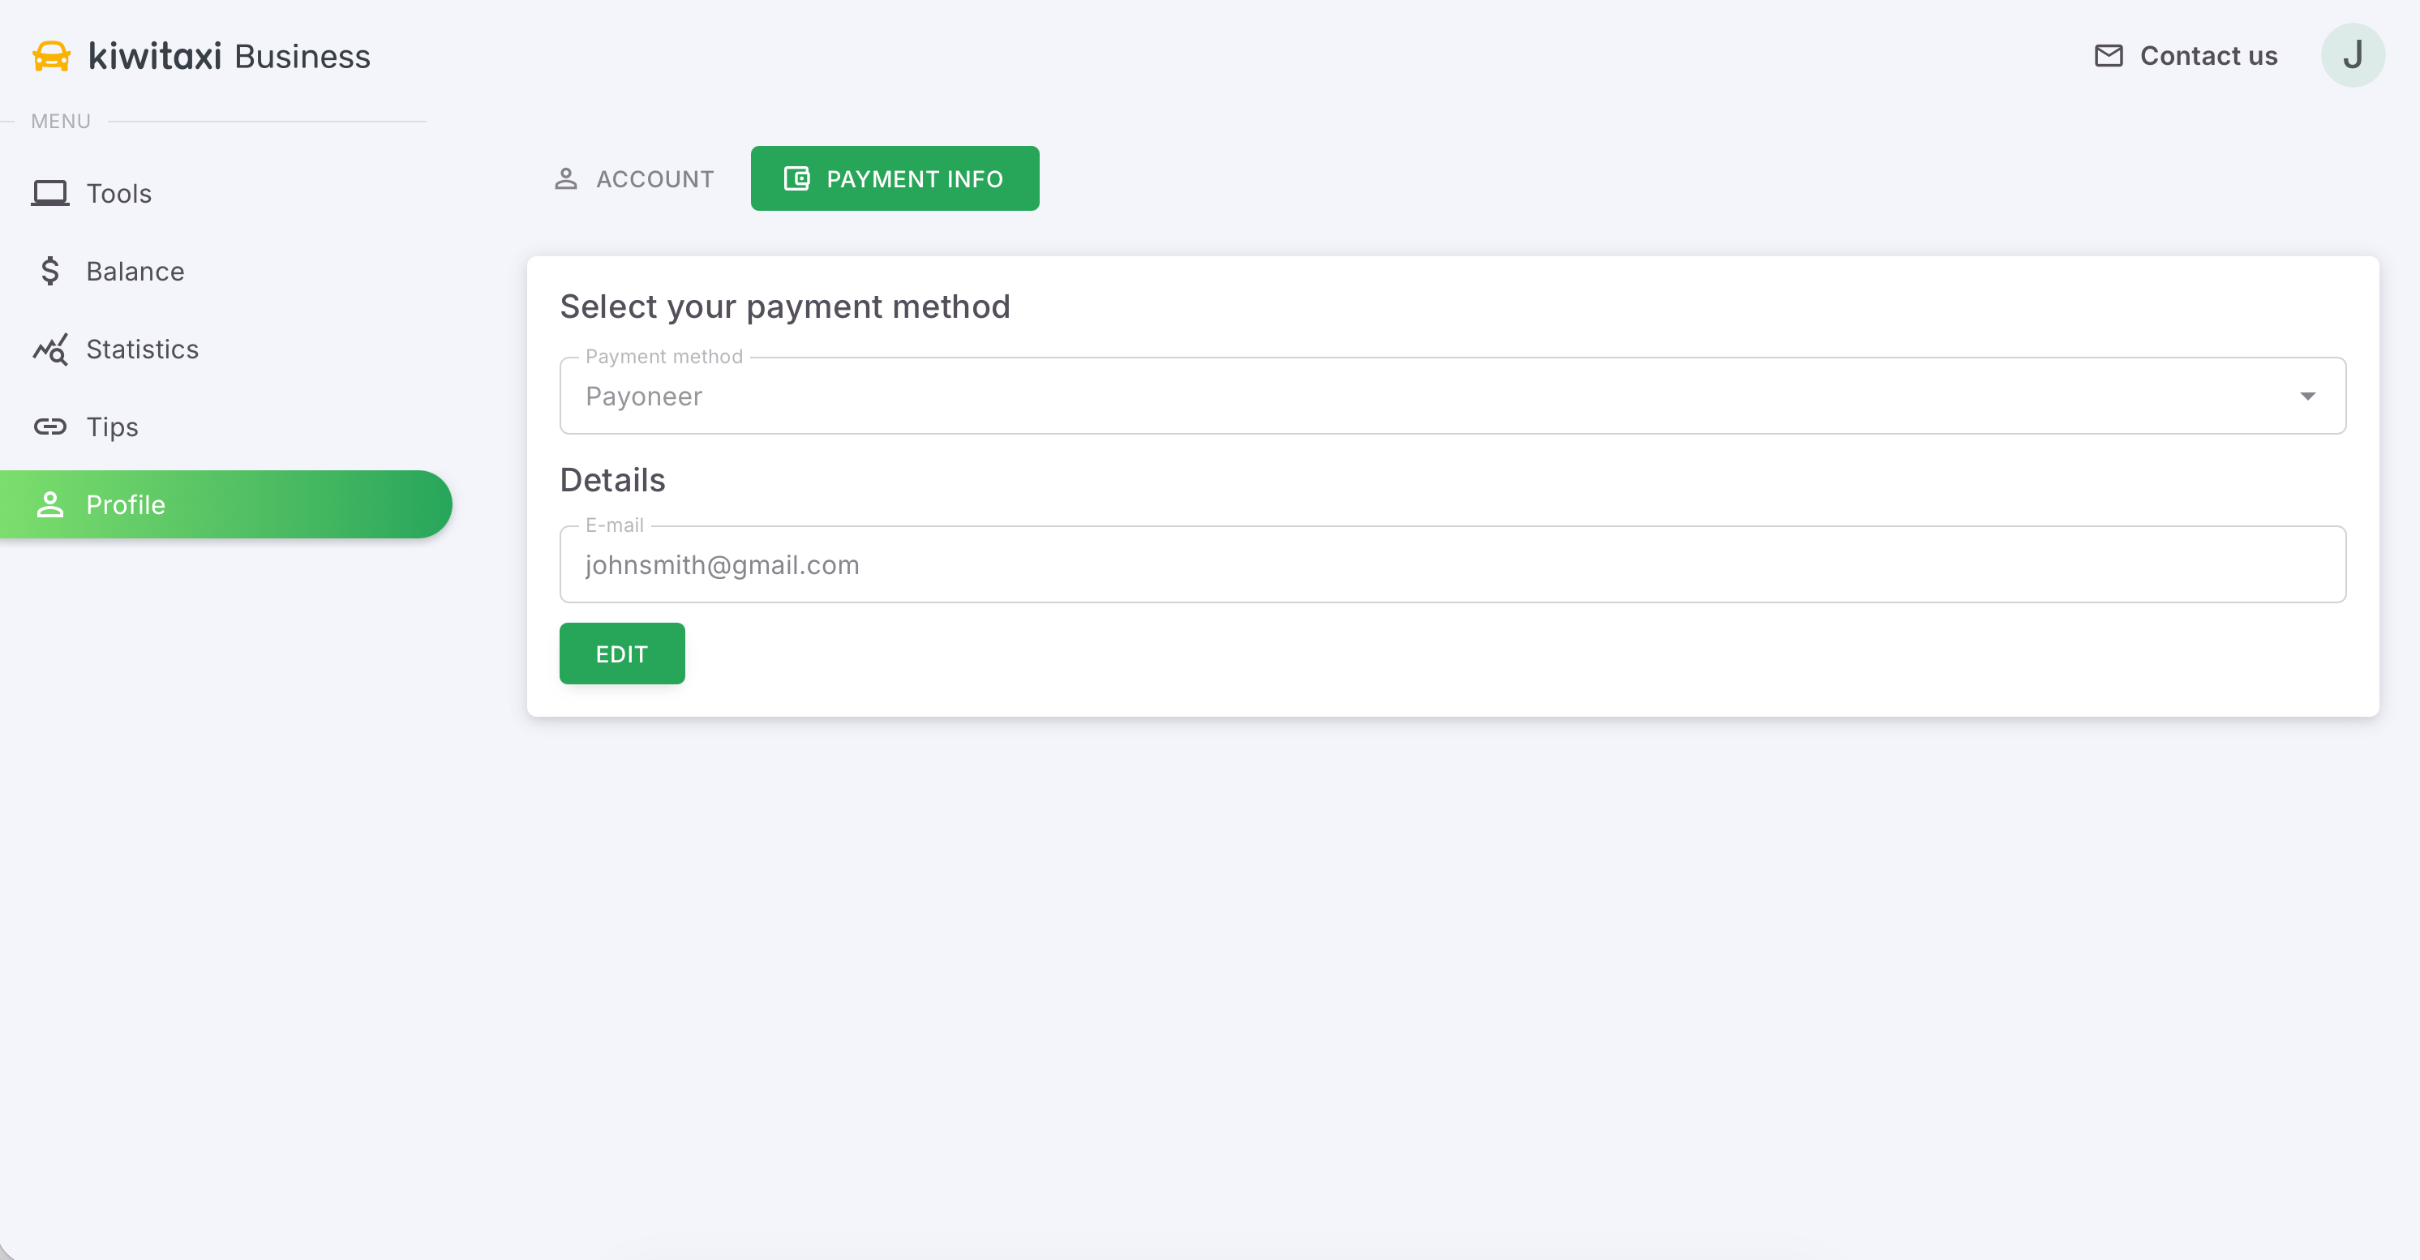The width and height of the screenshot is (2420, 1260).
Task: Click the kiwitaxi yellow car logo icon
Action: point(52,56)
